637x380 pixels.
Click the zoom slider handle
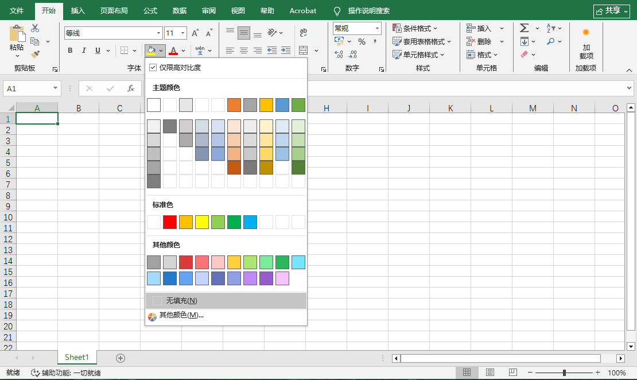[564, 373]
